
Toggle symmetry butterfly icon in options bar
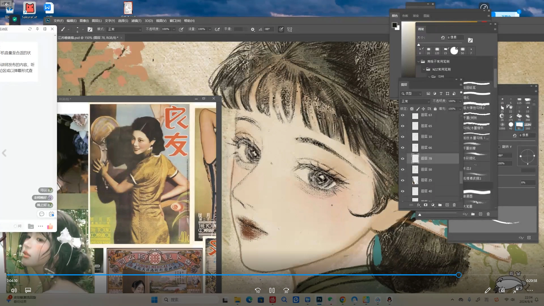[290, 29]
